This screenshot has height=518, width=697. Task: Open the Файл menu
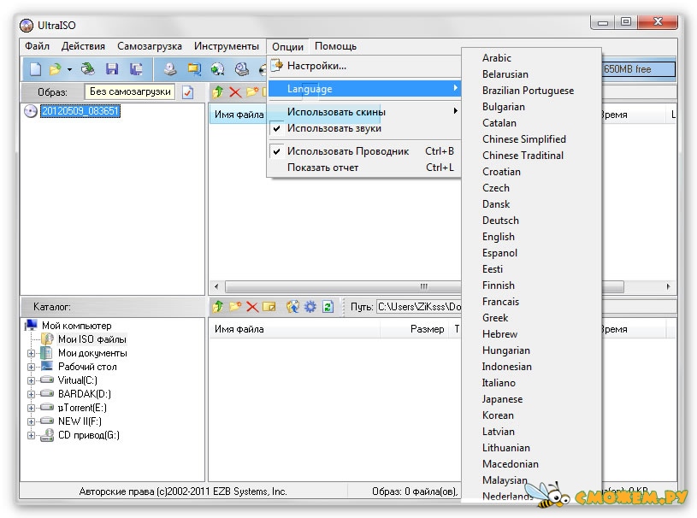click(x=37, y=46)
